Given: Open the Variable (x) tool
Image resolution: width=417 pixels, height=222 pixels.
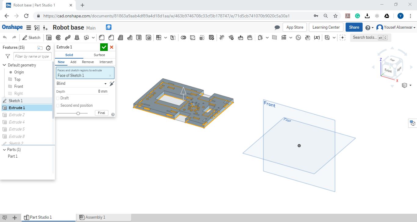Looking at the screenshot, I should coord(317,38).
